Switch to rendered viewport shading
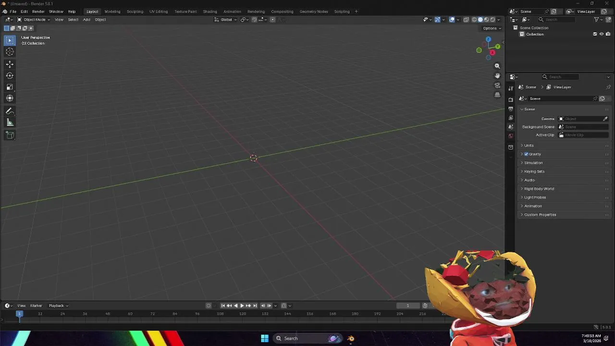 492,20
